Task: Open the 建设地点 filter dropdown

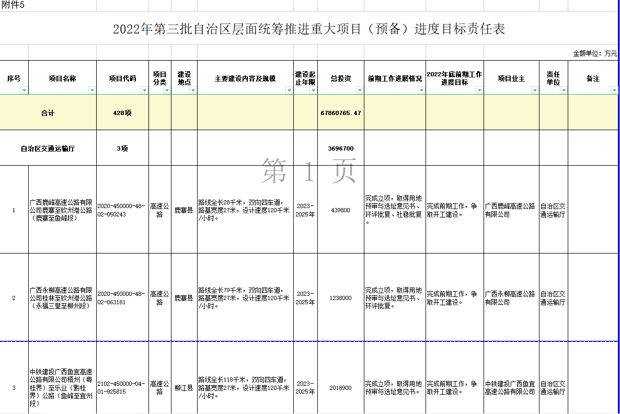Action: 193,90
